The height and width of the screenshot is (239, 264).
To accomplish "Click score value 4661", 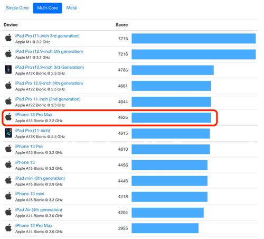I will pyautogui.click(x=123, y=86).
